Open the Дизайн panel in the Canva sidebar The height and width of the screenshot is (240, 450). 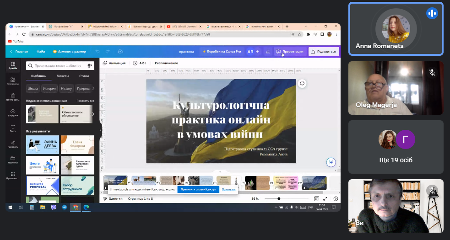[x=13, y=65]
